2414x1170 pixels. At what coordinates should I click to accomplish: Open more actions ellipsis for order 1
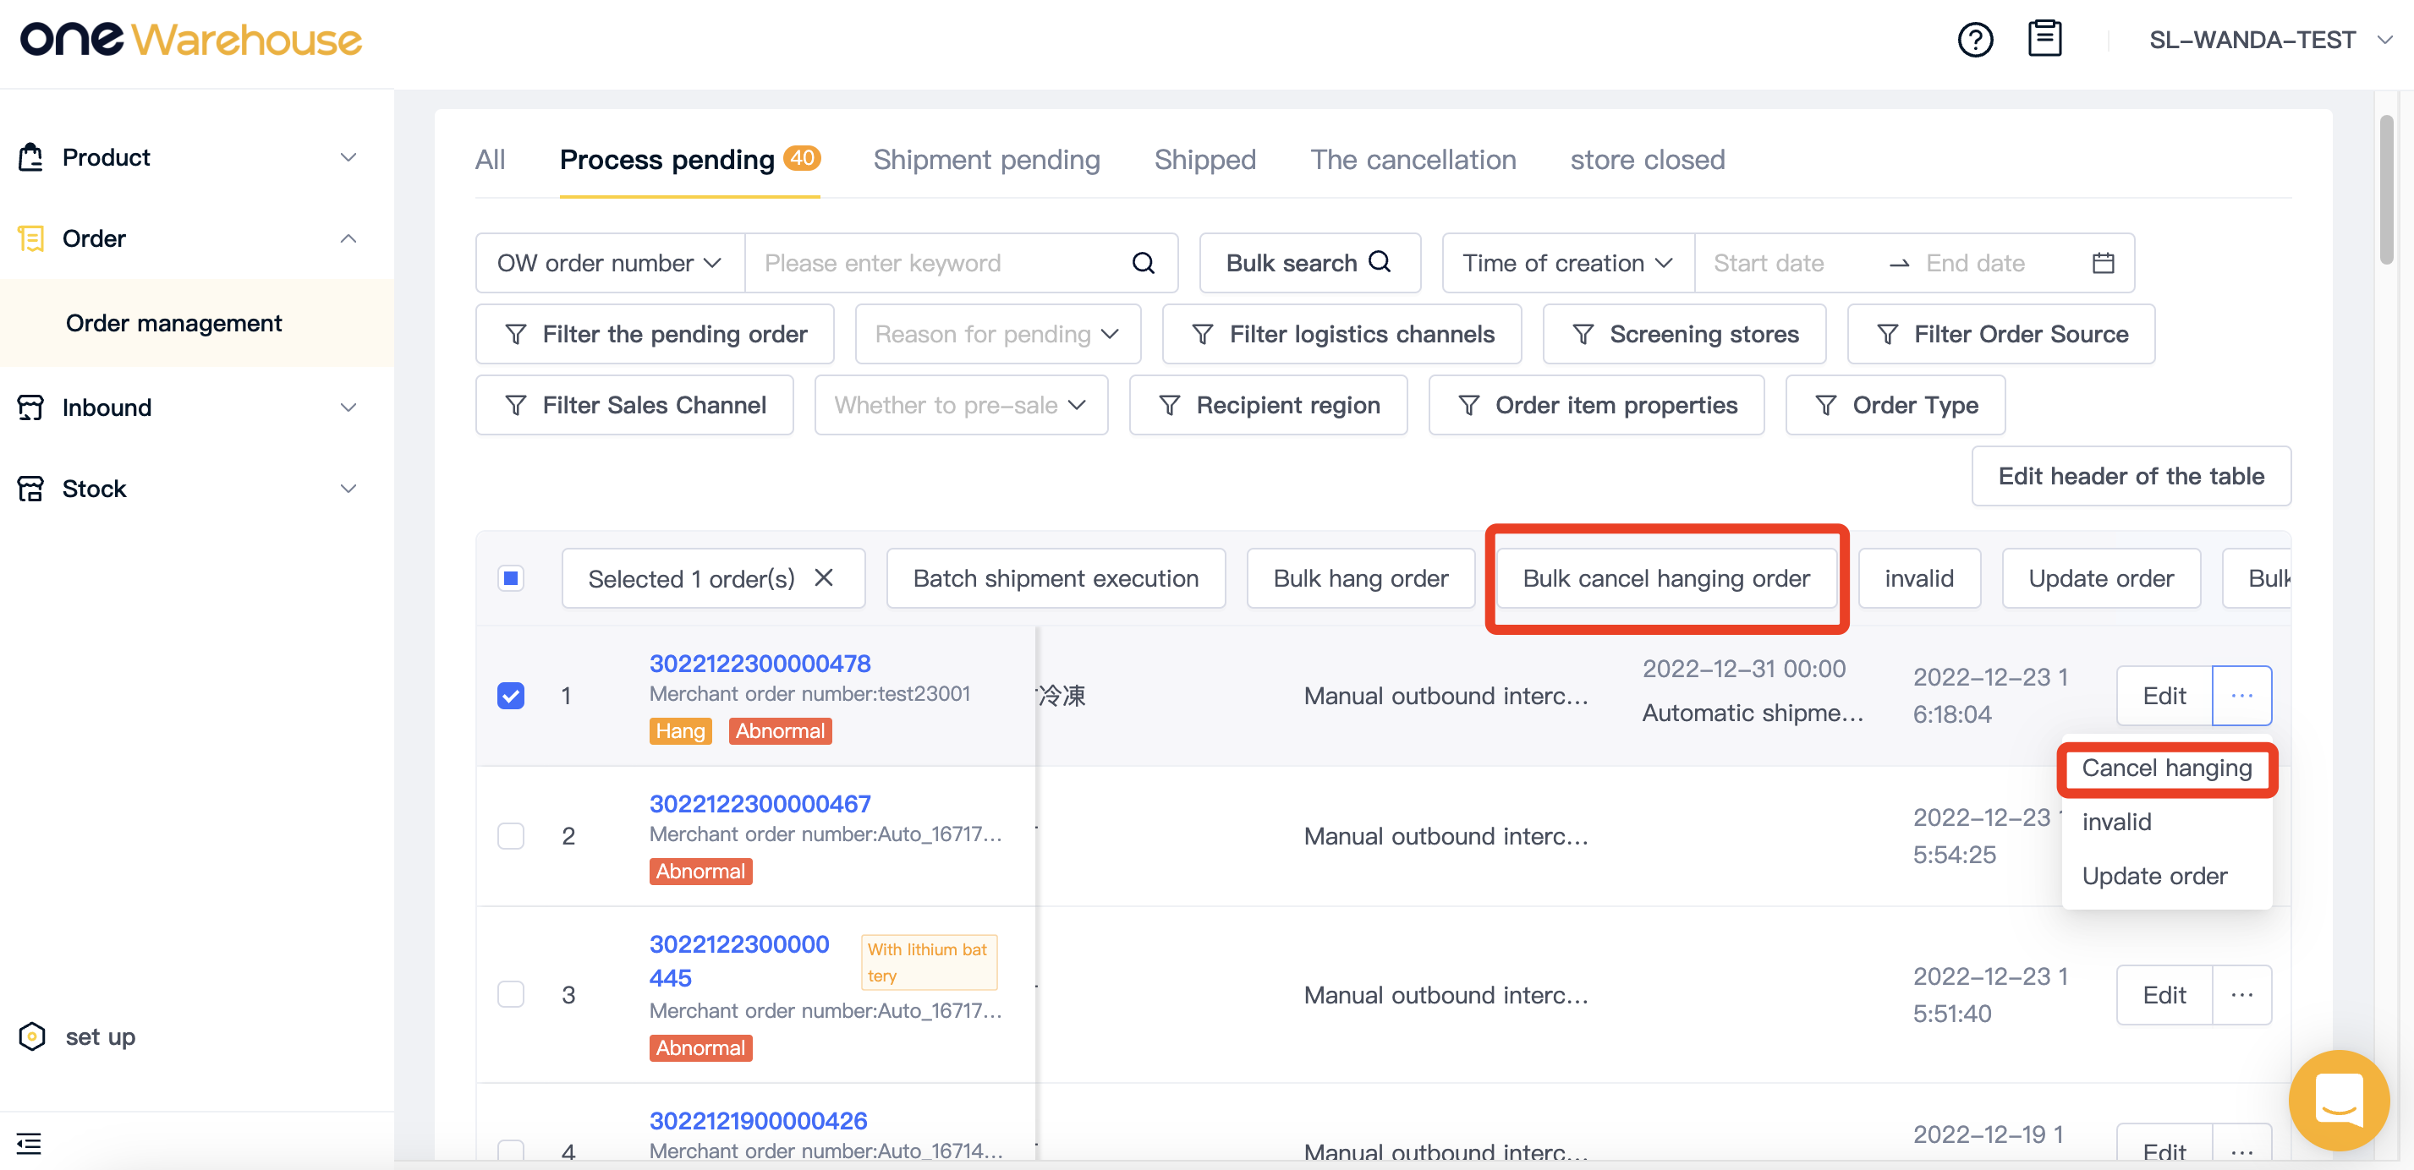(x=2241, y=696)
